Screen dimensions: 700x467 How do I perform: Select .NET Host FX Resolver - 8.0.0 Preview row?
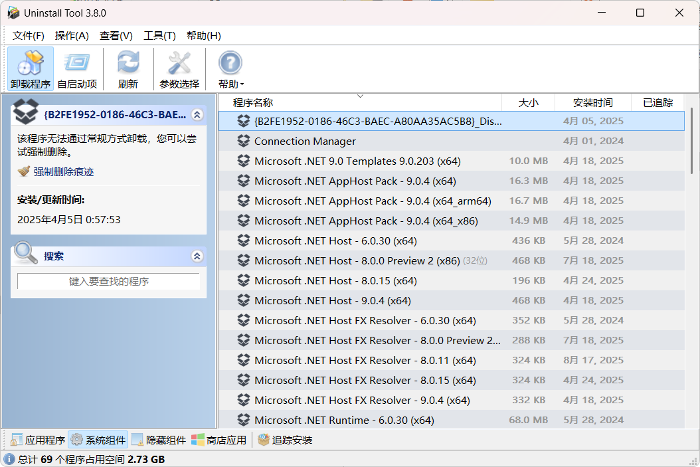[x=452, y=340]
